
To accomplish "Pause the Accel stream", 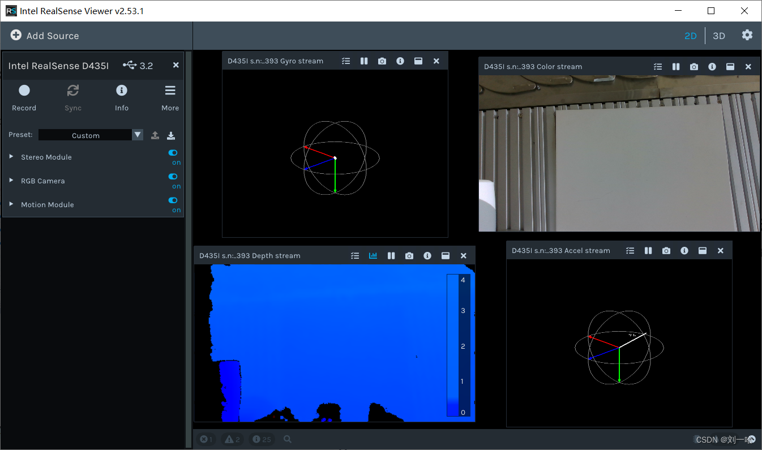I will (x=648, y=251).
